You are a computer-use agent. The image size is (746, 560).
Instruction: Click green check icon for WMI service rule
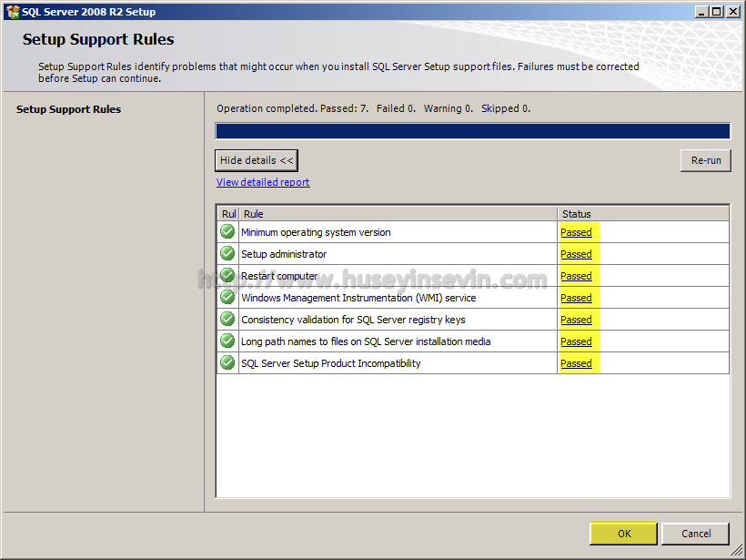[227, 297]
